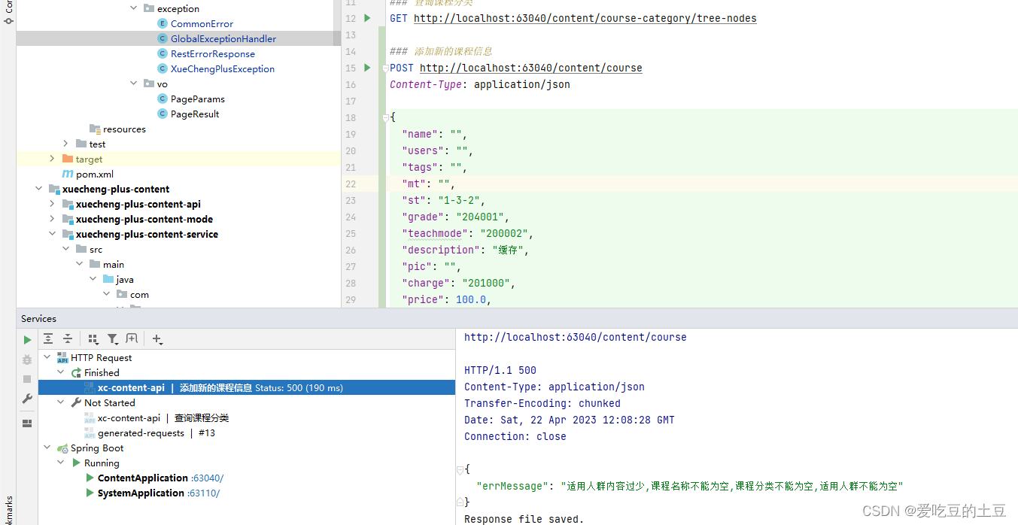The width and height of the screenshot is (1018, 525).
Task: Click the errMessage text in the response
Action: pos(690,487)
